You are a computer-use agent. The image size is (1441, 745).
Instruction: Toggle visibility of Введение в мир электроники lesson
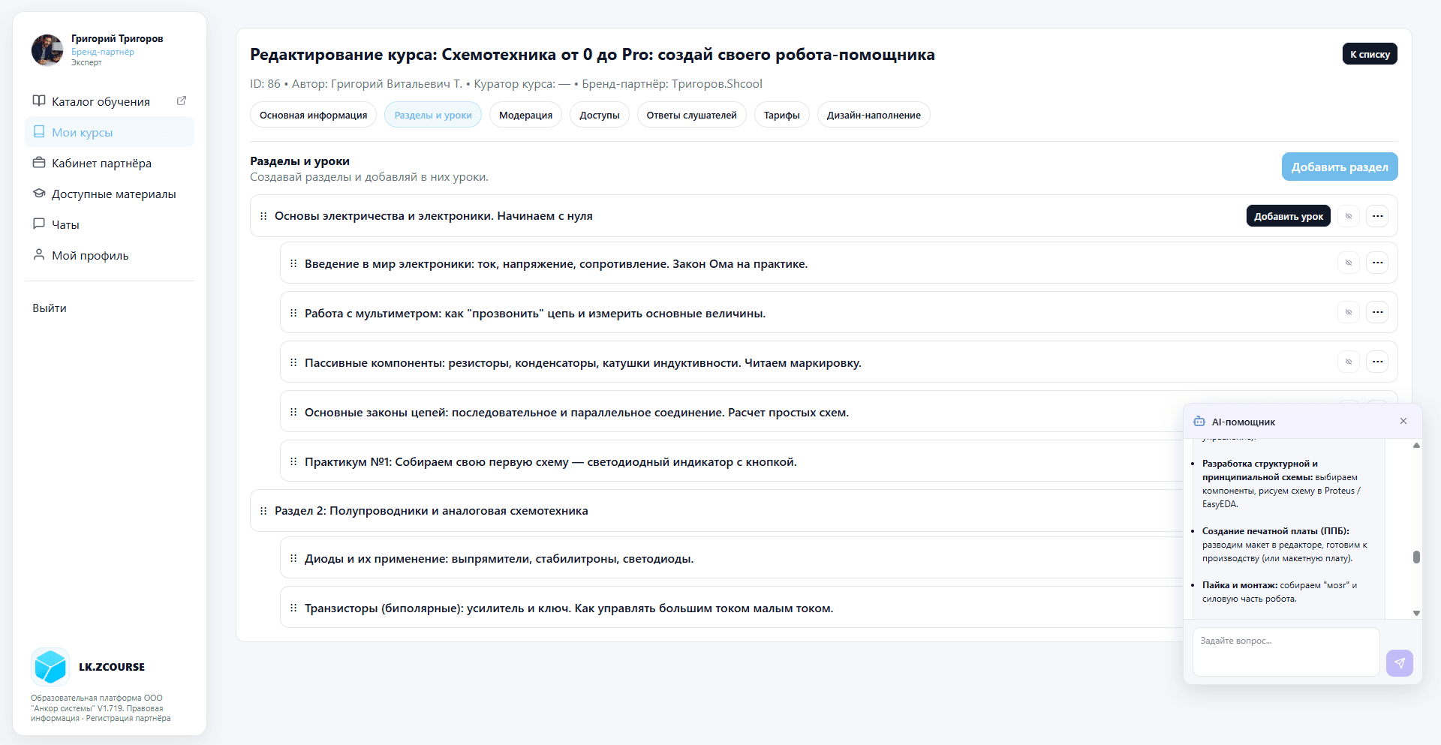coord(1348,263)
